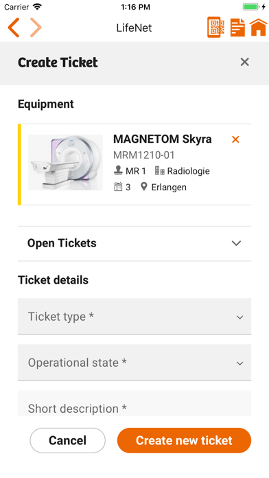Tap the stamp icon next to MR 1
Image resolution: width=269 pixels, height=478 pixels.
(x=118, y=171)
